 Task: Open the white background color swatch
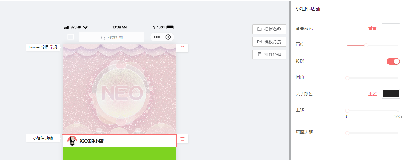click(x=390, y=28)
